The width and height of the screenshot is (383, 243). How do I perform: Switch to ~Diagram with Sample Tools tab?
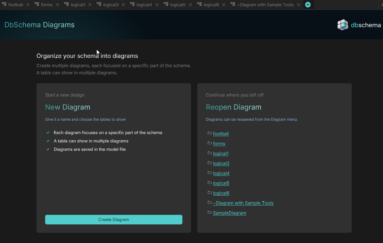(265, 5)
